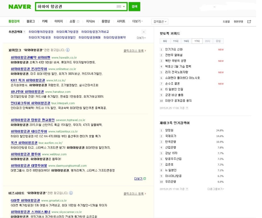The image size is (262, 218).
Task: Open the 쇼핑 tab
Action: point(72,21)
